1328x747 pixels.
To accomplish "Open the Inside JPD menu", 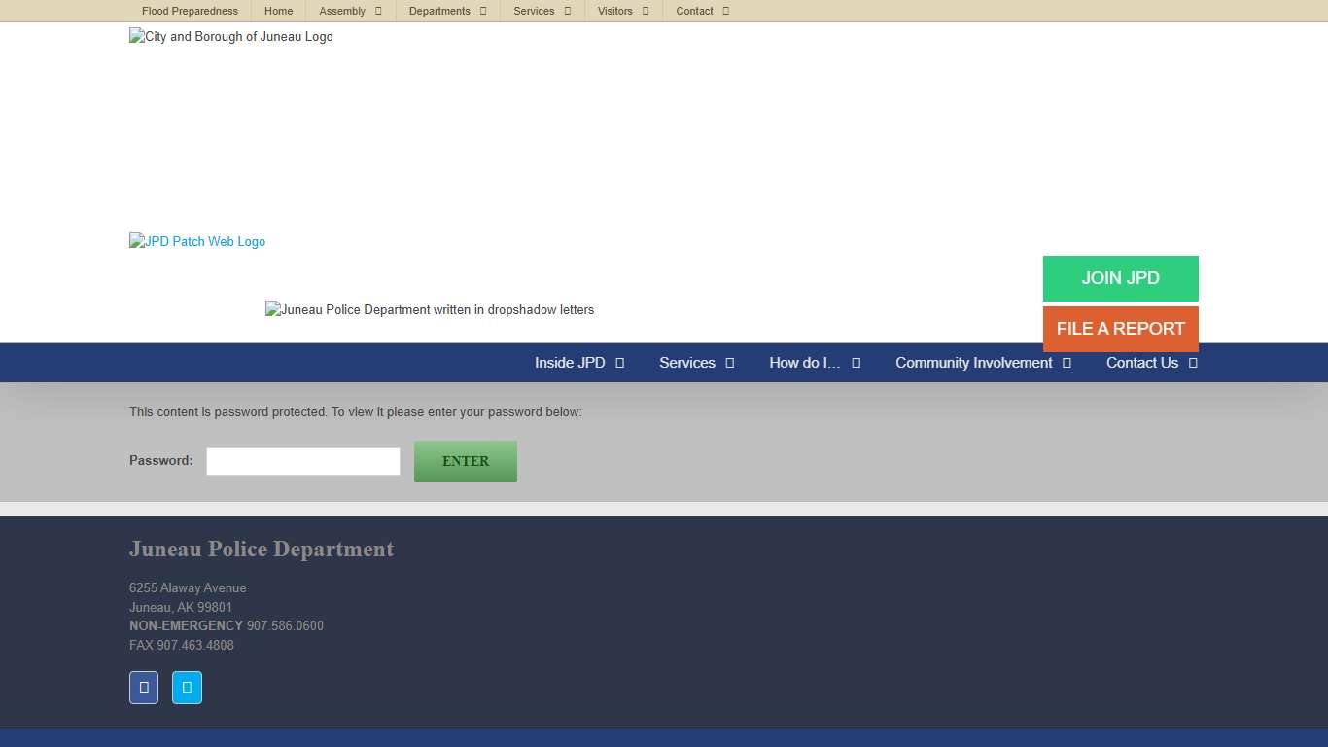I will tap(578, 363).
